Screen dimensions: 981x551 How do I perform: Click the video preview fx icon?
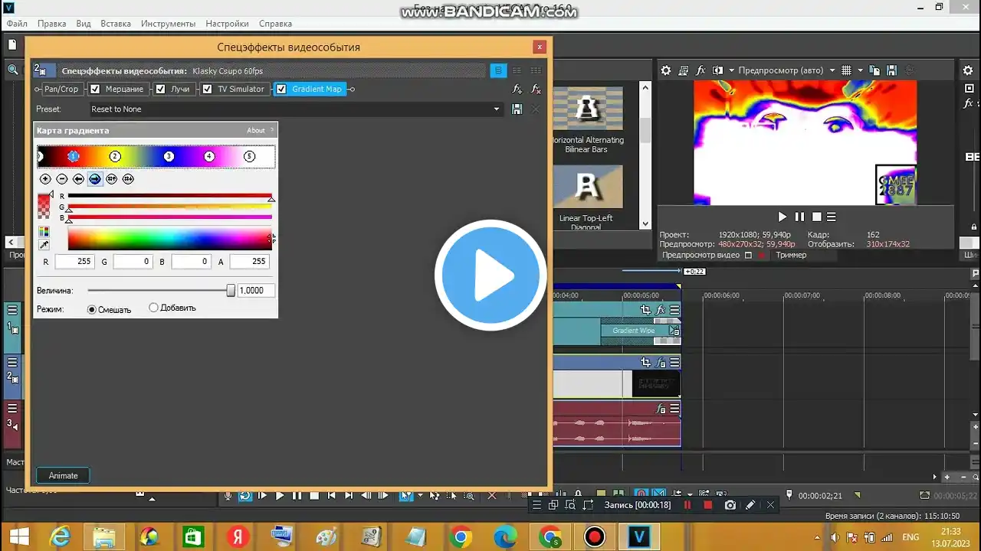click(700, 70)
